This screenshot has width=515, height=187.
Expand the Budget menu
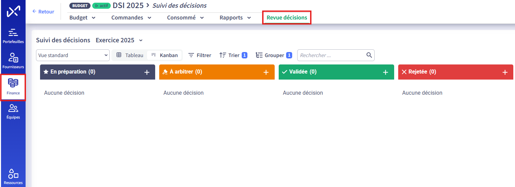pyautogui.click(x=82, y=18)
